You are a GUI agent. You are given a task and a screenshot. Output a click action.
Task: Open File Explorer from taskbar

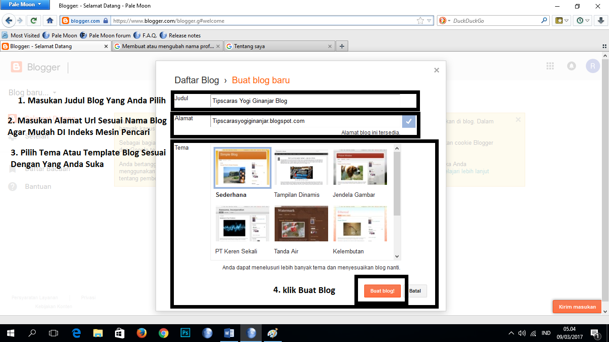pos(98,333)
